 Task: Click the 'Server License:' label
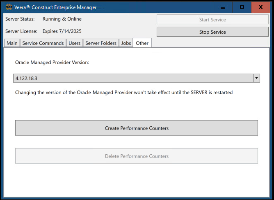pos(21,31)
